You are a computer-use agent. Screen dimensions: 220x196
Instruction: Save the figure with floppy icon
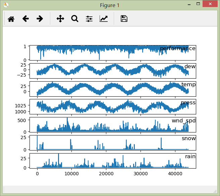124,19
